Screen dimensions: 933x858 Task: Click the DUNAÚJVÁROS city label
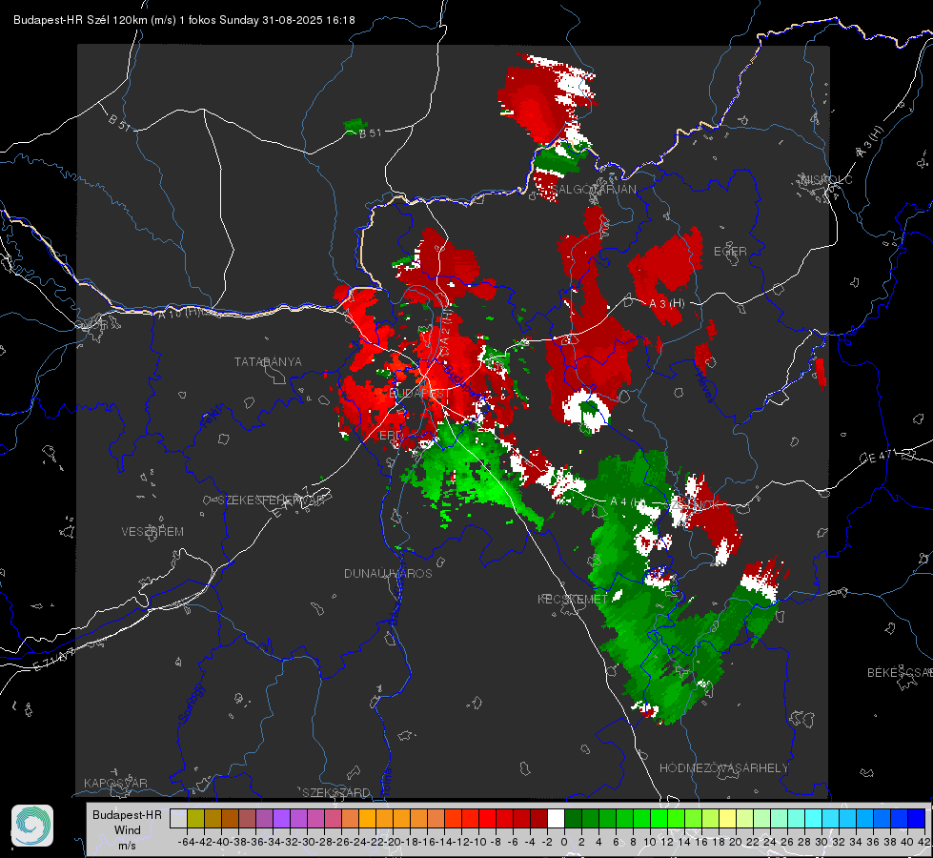(x=388, y=573)
